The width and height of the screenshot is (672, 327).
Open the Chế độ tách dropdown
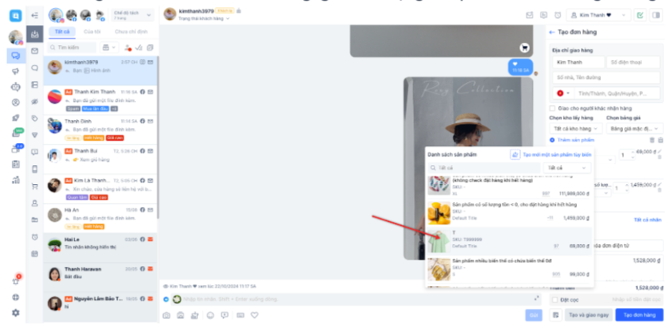click(132, 15)
